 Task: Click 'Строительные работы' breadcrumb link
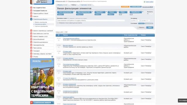[74, 1]
